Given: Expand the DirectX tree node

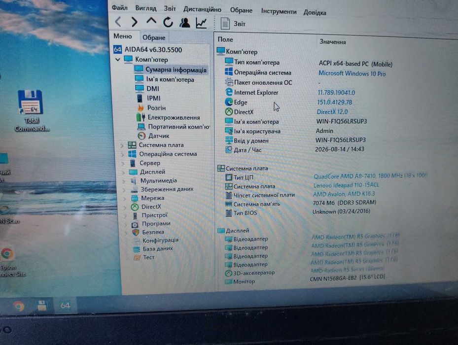Looking at the screenshot, I should 126,207.
